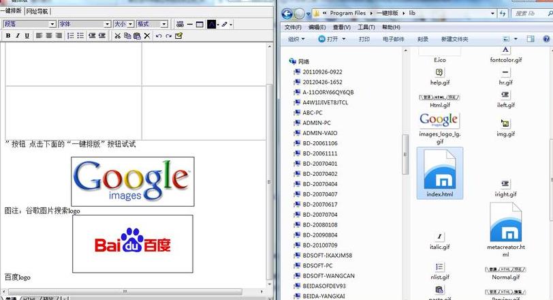
Task: Click the highlight pen icon
Action: click(x=224, y=24)
